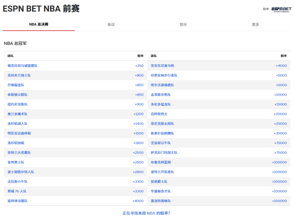Viewport: 294px width, 219px height.
Task: Select the +30000 odds value
Action: coord(280,133)
